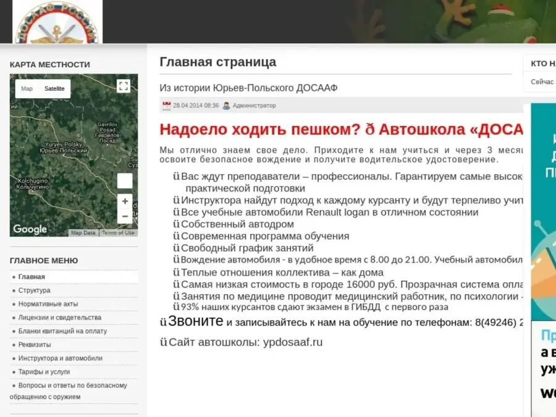This screenshot has height=417, width=556.
Task: Click the Главное меню heading
Action: tap(44, 261)
